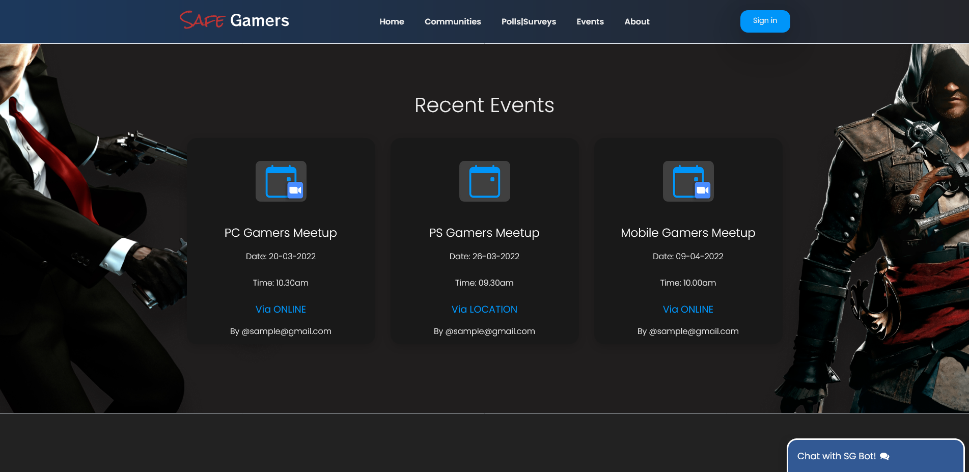Open the Polls|Surveys section
The width and height of the screenshot is (969, 472).
(529, 21)
